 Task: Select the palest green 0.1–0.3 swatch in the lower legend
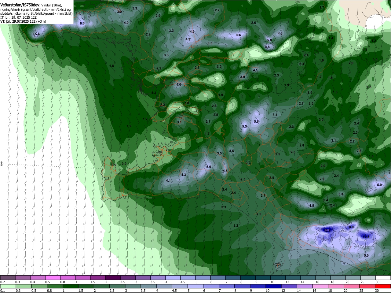click(x=8, y=287)
